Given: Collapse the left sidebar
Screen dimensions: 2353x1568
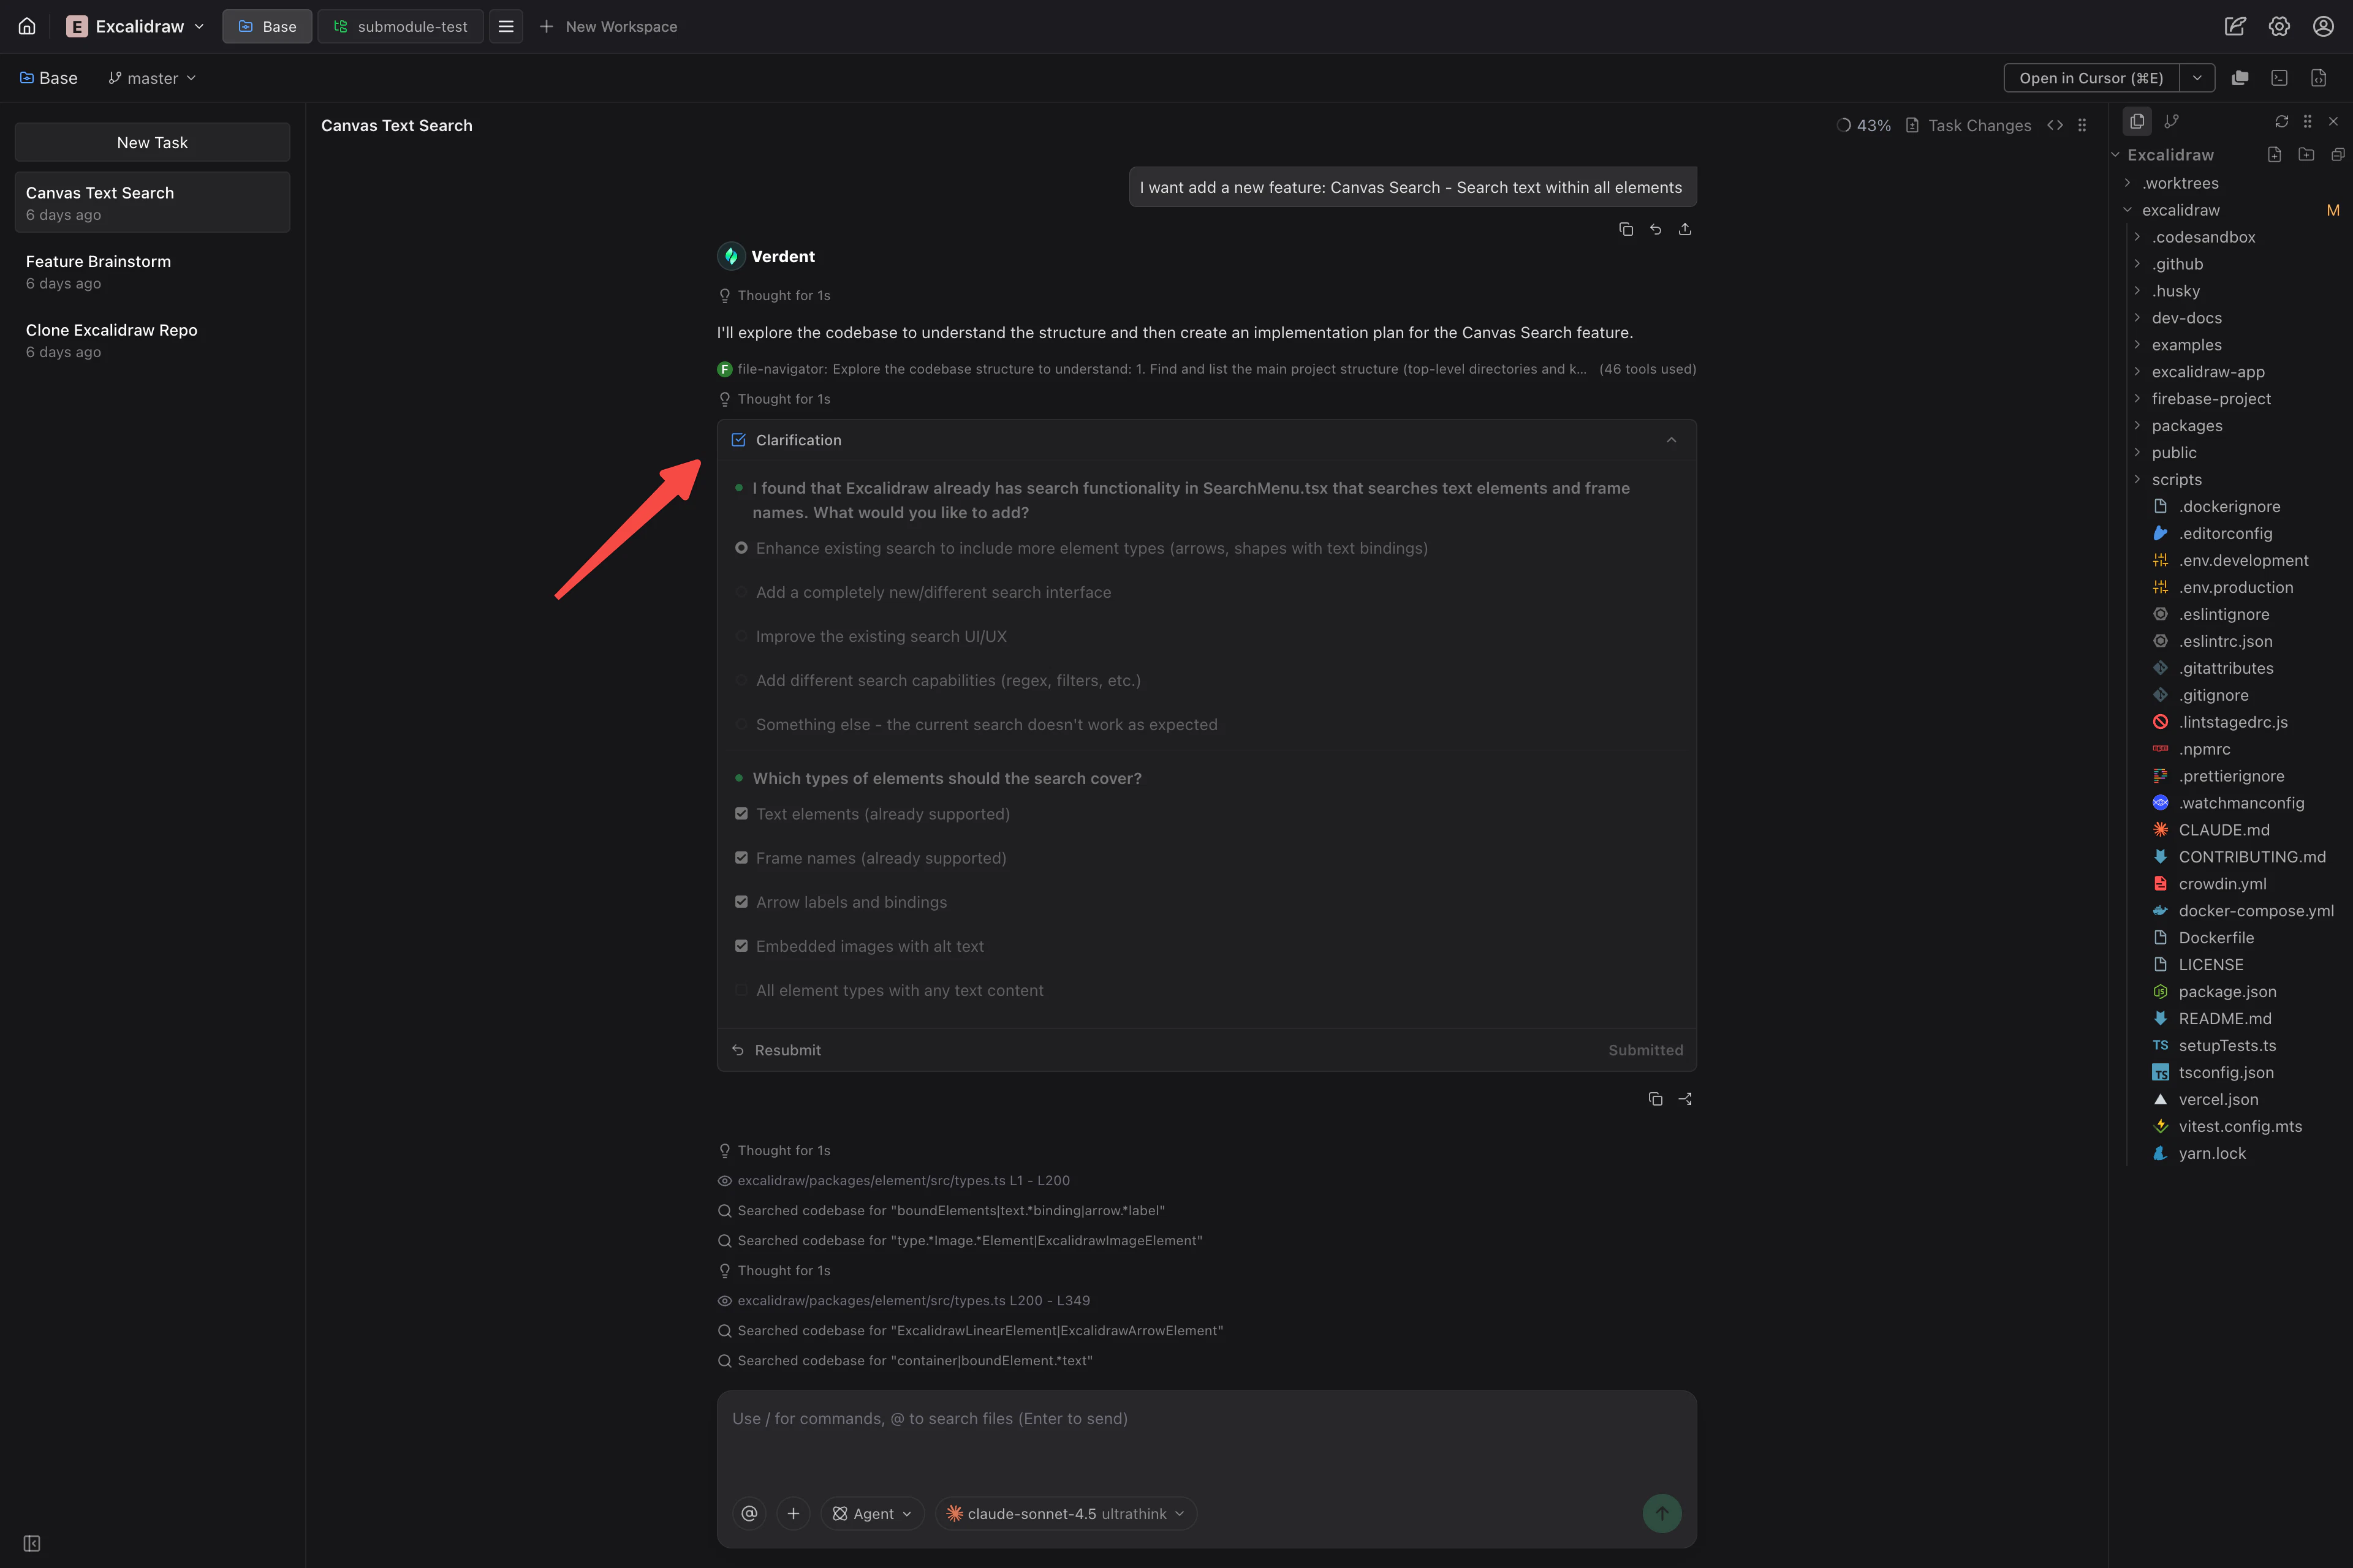Looking at the screenshot, I should [x=32, y=1543].
